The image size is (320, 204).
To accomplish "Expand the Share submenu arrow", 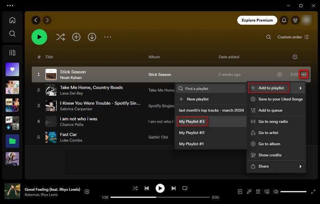I will (x=300, y=166).
